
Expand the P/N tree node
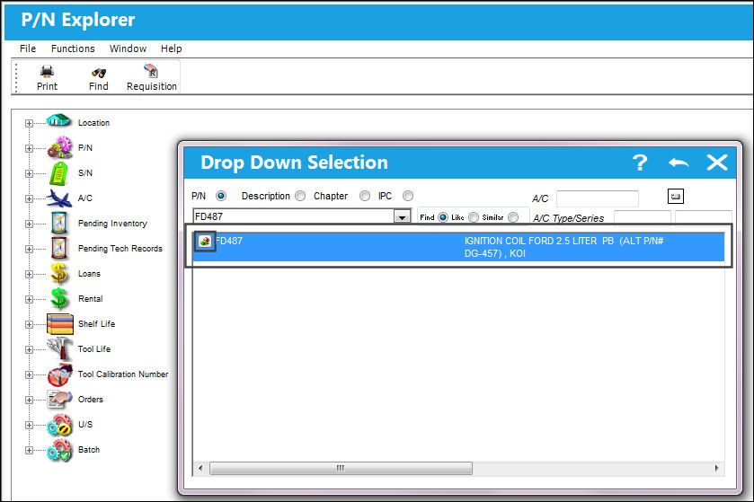click(x=29, y=148)
